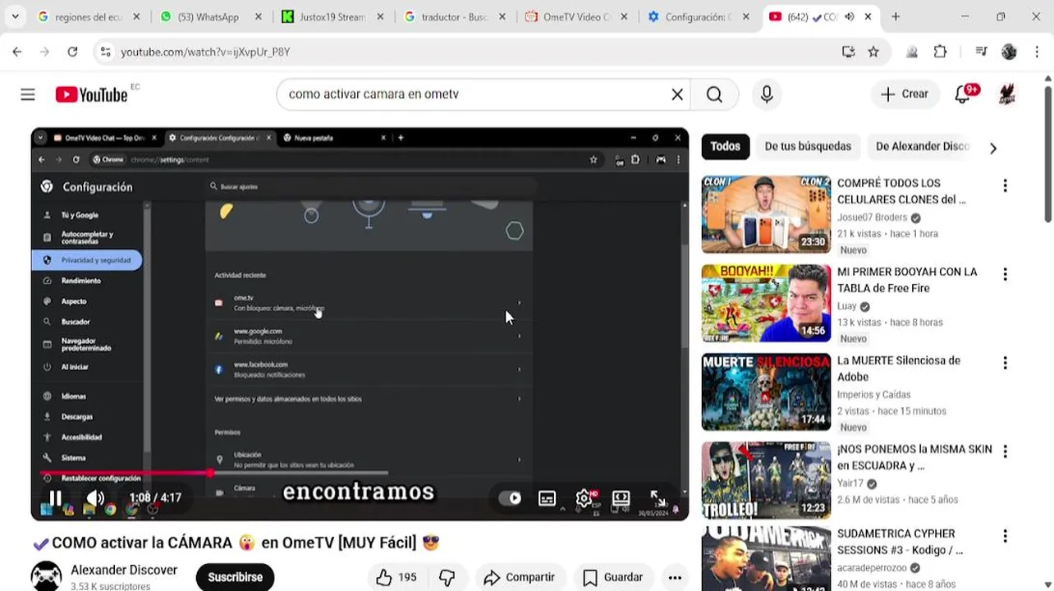1054x591 pixels.
Task: Open options for La MUERTE Silenciosa video
Action: point(1005,363)
